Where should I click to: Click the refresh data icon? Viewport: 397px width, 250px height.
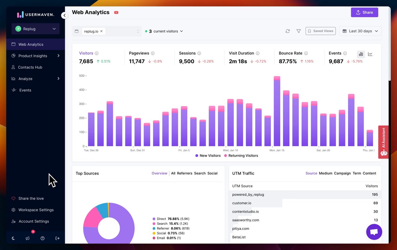pos(288,31)
